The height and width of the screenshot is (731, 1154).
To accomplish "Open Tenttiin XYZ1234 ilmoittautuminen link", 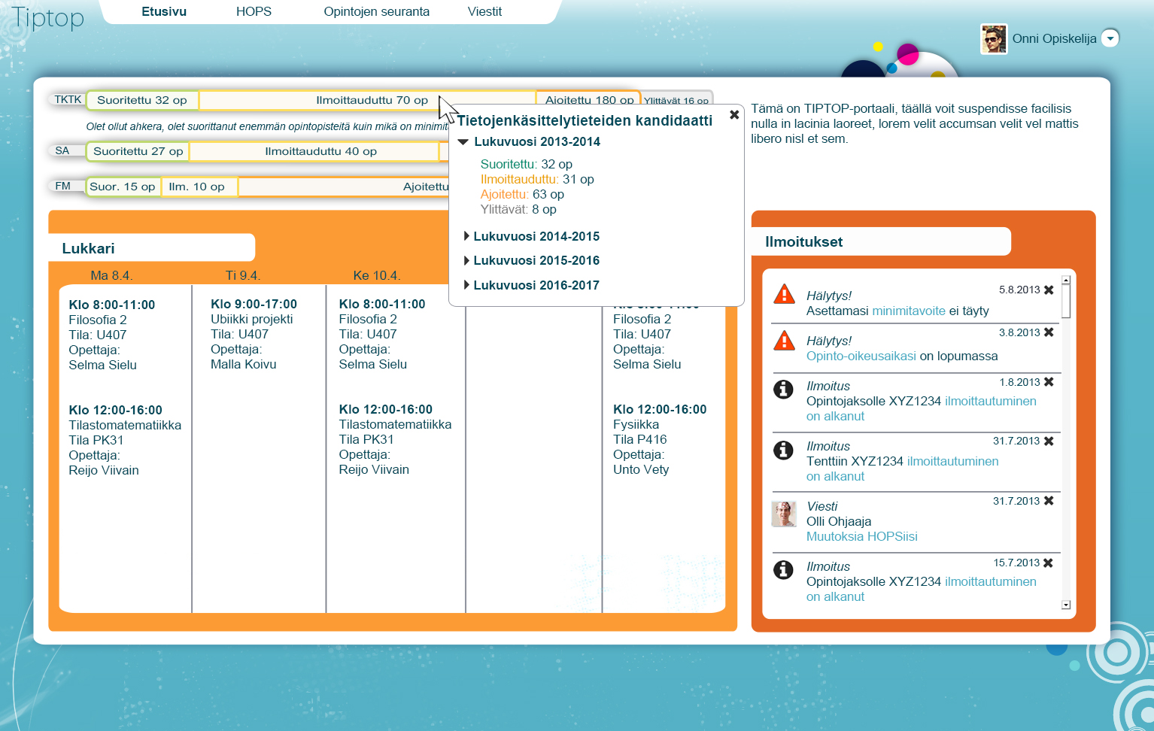I will [953, 461].
